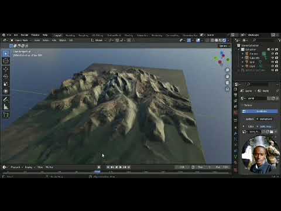
Task: Switch to the Shading workspace tab
Action: (128, 35)
